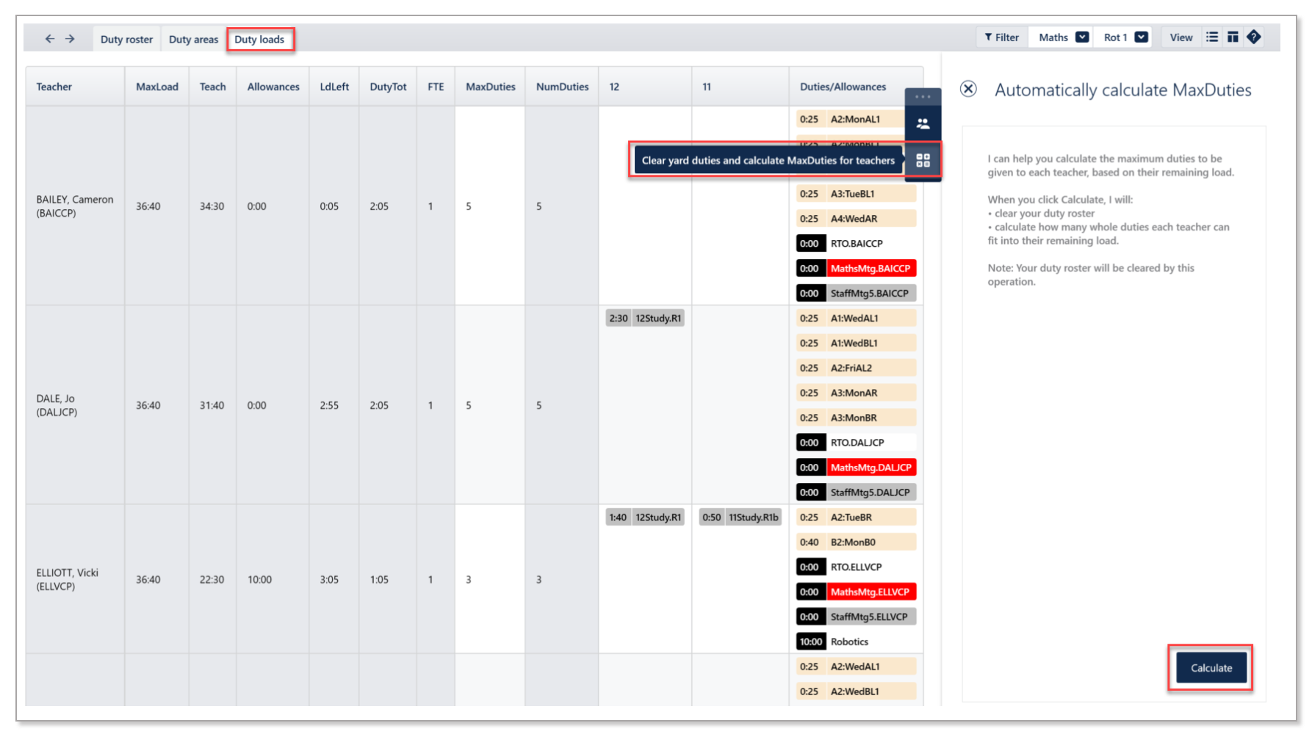The height and width of the screenshot is (734, 1312).
Task: Click the A3:MonAR duty tag
Action: click(856, 393)
